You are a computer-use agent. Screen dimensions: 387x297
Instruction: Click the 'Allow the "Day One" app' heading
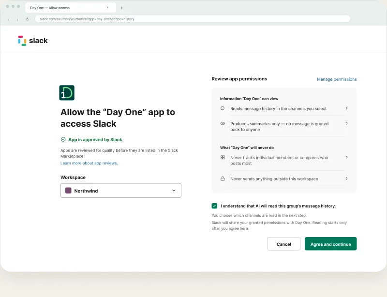(118, 118)
